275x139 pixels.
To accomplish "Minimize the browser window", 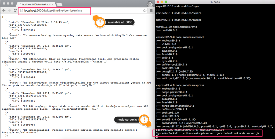I will 8,4.
